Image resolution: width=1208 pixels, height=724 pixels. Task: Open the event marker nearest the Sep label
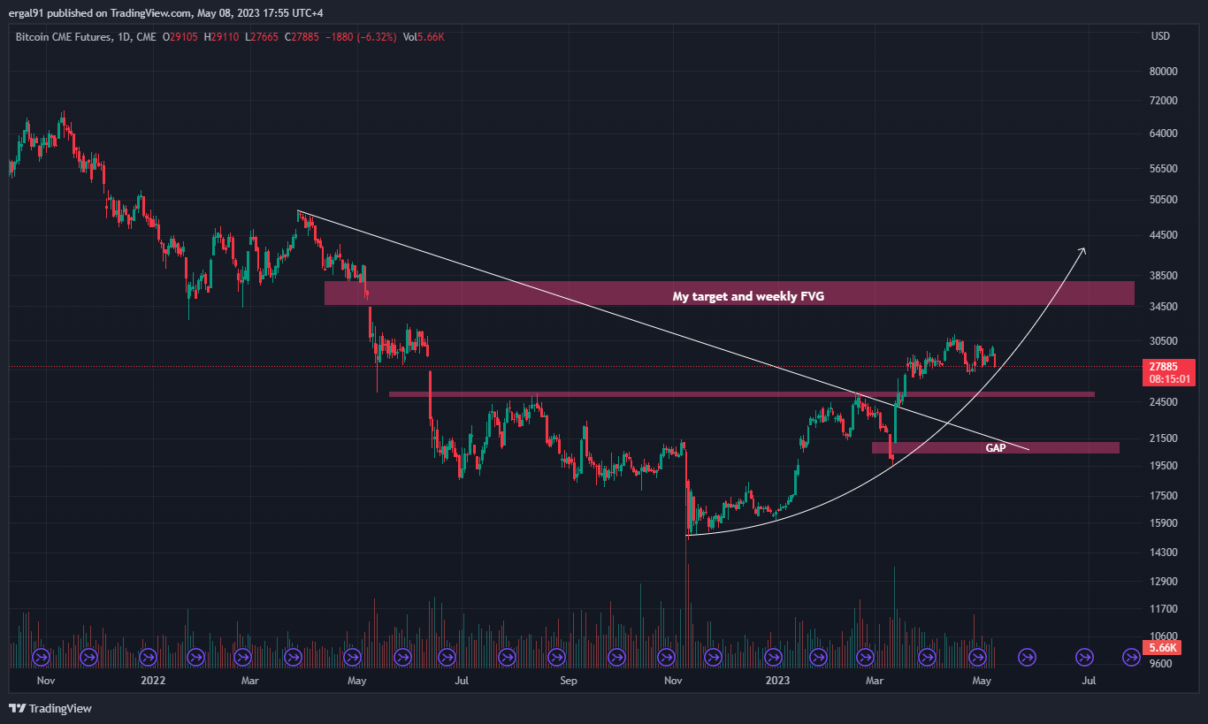(x=557, y=657)
